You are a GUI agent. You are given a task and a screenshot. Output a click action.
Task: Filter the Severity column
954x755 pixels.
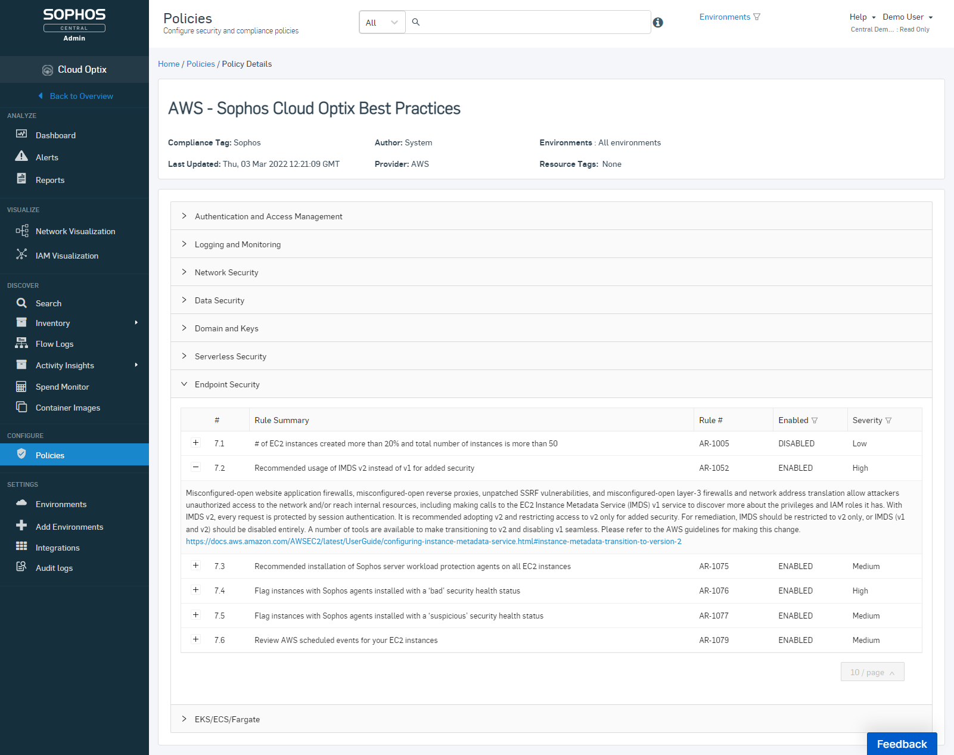click(x=888, y=421)
